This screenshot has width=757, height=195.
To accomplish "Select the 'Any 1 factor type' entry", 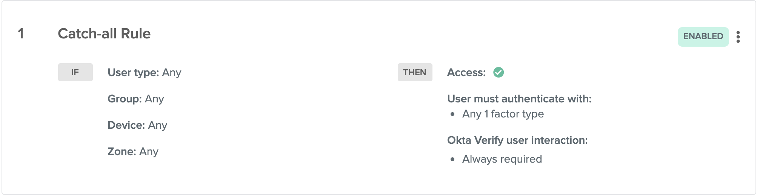I will (503, 114).
